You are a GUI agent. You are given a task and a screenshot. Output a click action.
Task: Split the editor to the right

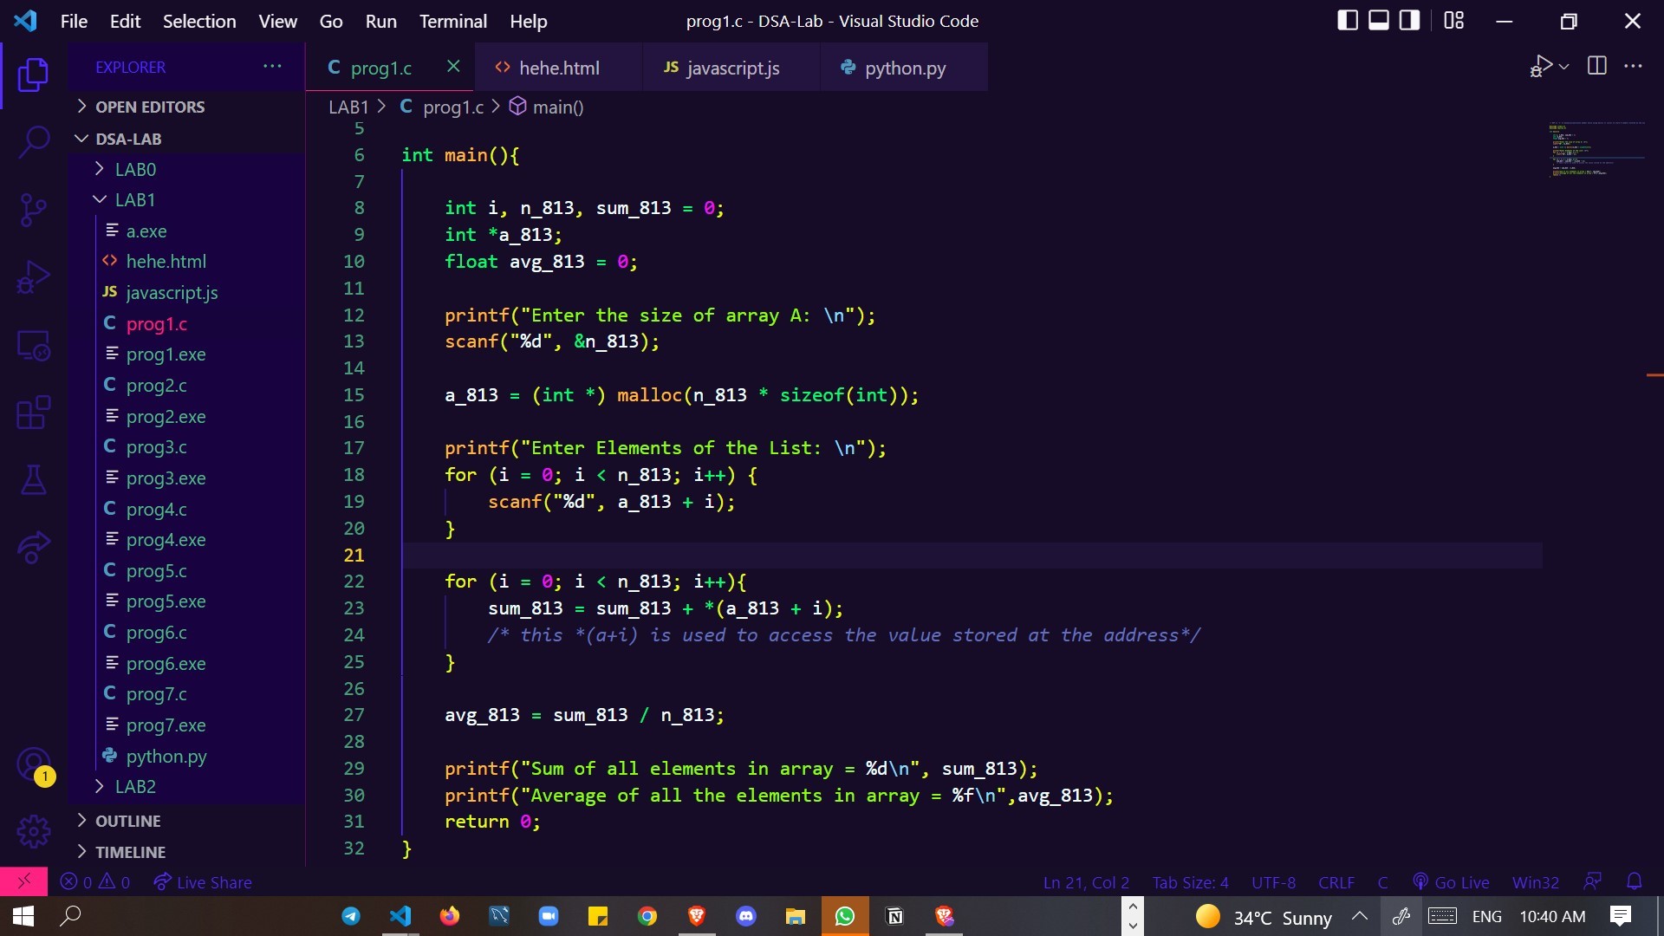point(1596,67)
